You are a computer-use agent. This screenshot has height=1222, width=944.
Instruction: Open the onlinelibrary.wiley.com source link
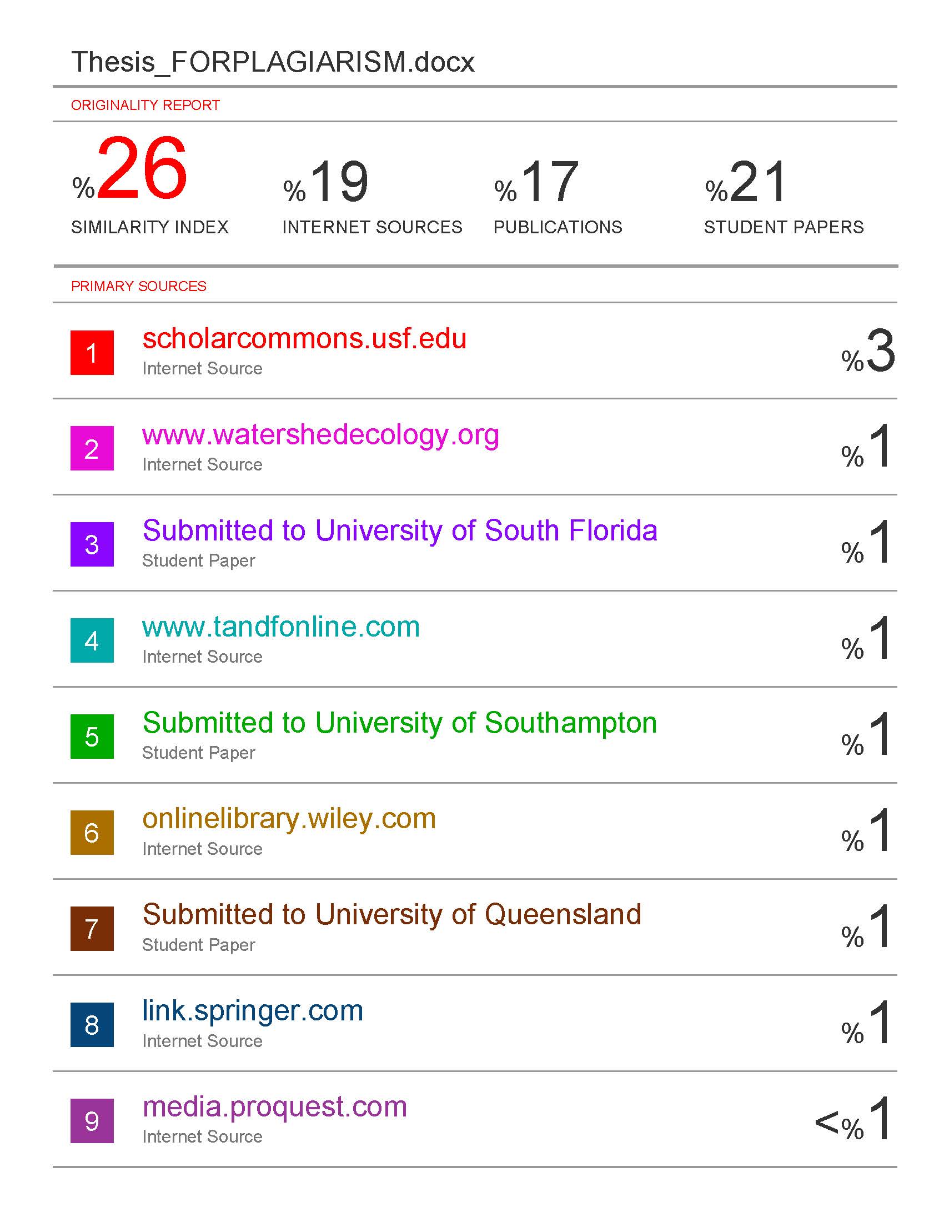pos(289,819)
